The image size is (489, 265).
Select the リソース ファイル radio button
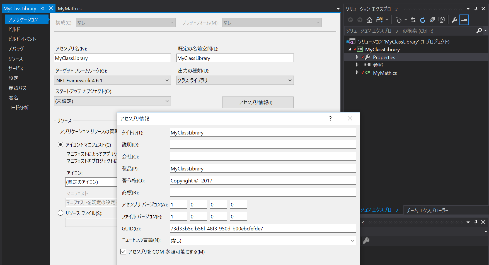[x=60, y=213]
